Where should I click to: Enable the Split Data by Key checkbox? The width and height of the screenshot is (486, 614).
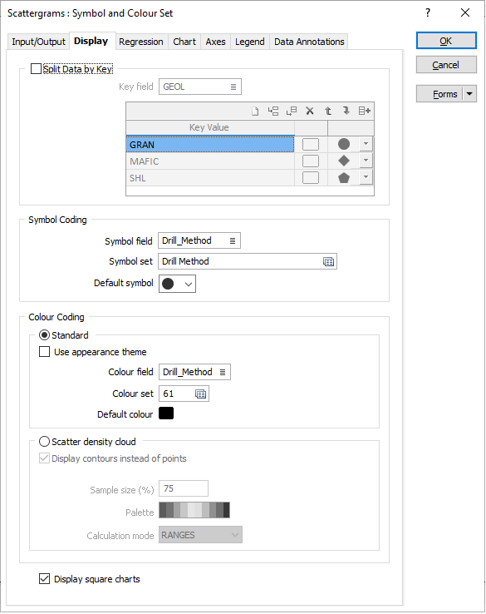point(36,69)
